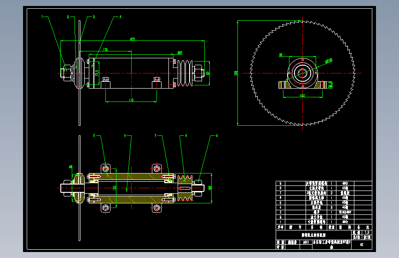This screenshot has height=258, width=399.
Task: Select the 77.5 vertical dimension text
Action: coord(97,73)
